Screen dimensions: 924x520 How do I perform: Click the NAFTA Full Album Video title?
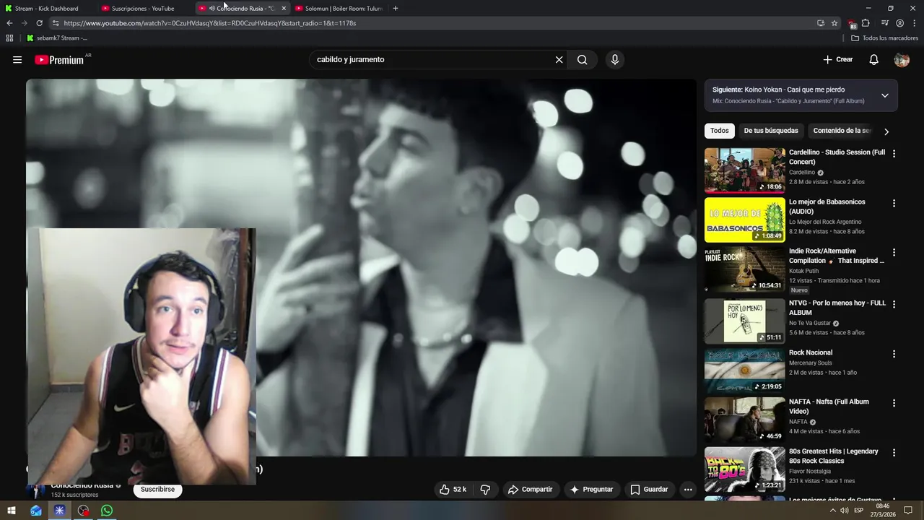tap(829, 407)
